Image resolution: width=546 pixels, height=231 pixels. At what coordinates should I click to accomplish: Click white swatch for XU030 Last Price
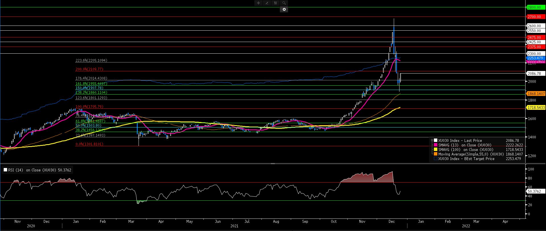click(436, 140)
